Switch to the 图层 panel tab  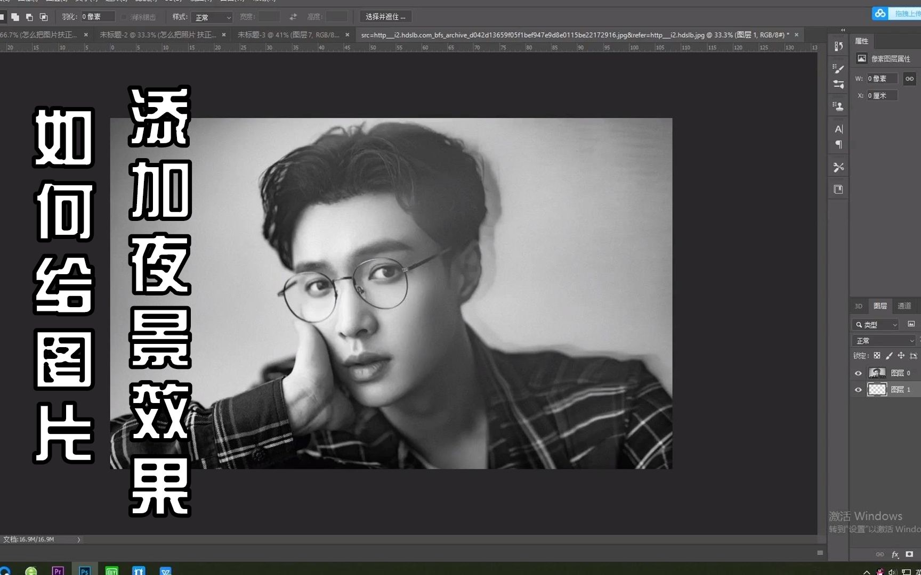coord(880,306)
